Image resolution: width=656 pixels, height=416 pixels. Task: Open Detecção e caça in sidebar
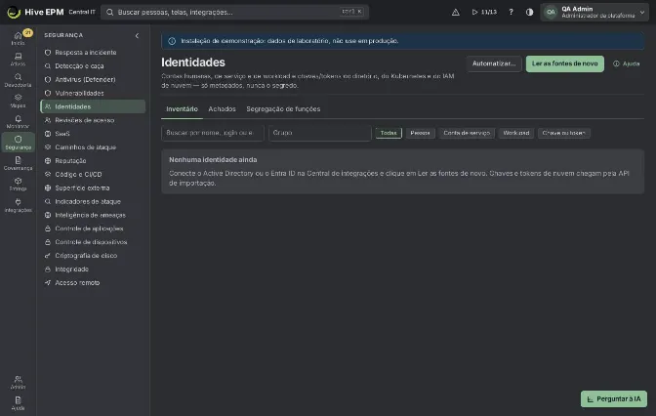pos(93,65)
